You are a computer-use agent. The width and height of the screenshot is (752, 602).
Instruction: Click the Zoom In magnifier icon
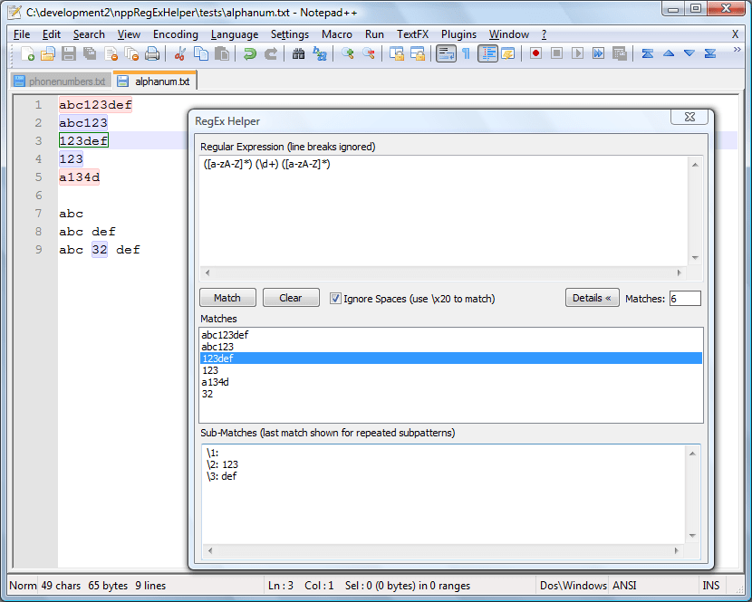[x=348, y=53]
